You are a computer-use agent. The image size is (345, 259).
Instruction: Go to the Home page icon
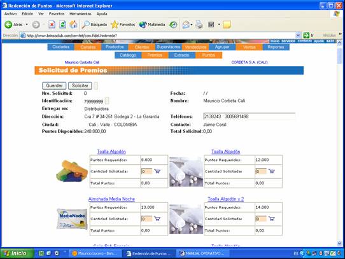coord(73,25)
